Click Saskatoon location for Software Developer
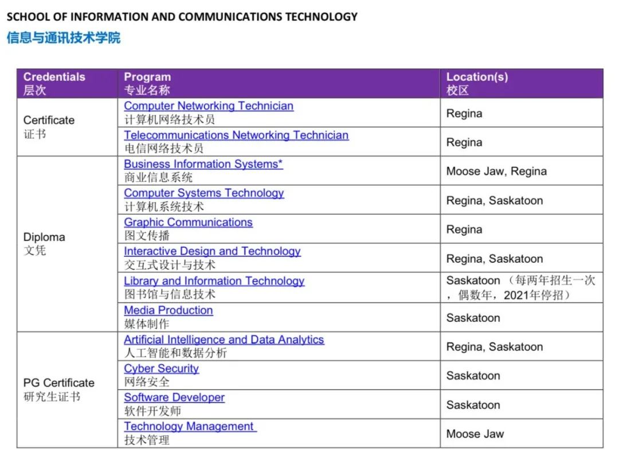 [522, 404]
